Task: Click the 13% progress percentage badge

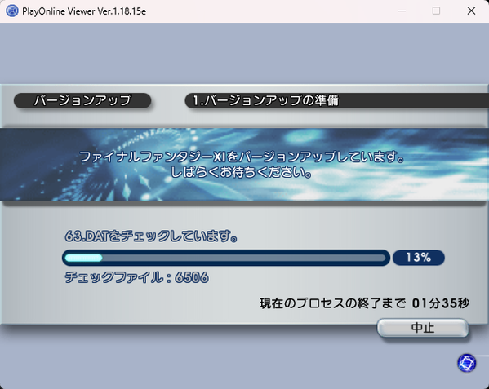Action: point(419,258)
